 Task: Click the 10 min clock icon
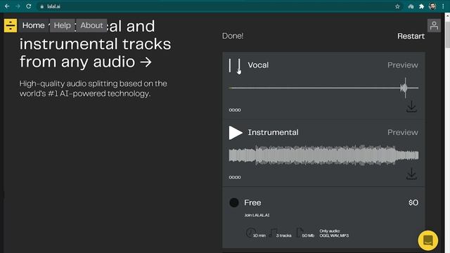pos(250,233)
